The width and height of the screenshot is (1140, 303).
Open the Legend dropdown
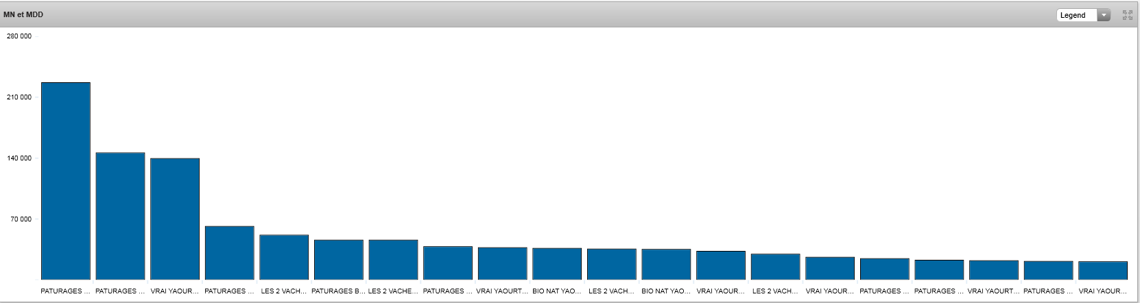tap(1083, 15)
